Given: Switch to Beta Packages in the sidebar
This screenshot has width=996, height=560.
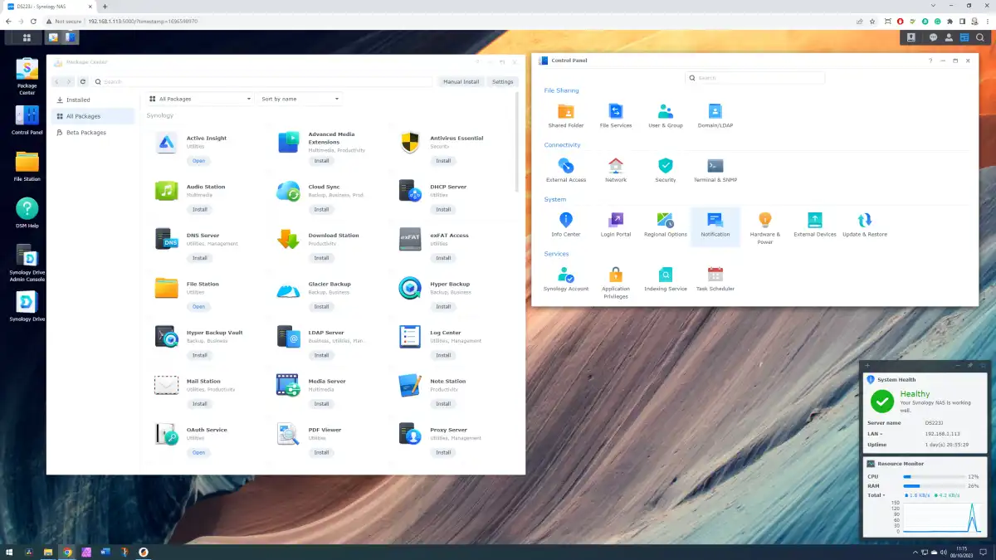Looking at the screenshot, I should [x=85, y=133].
